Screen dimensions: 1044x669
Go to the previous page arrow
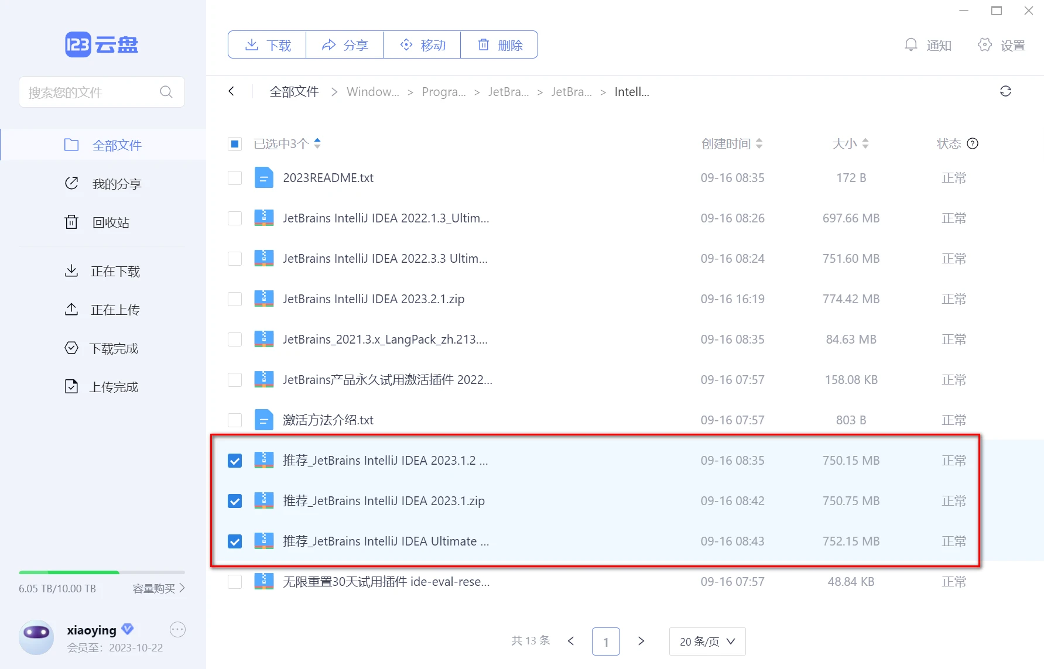[x=571, y=641]
